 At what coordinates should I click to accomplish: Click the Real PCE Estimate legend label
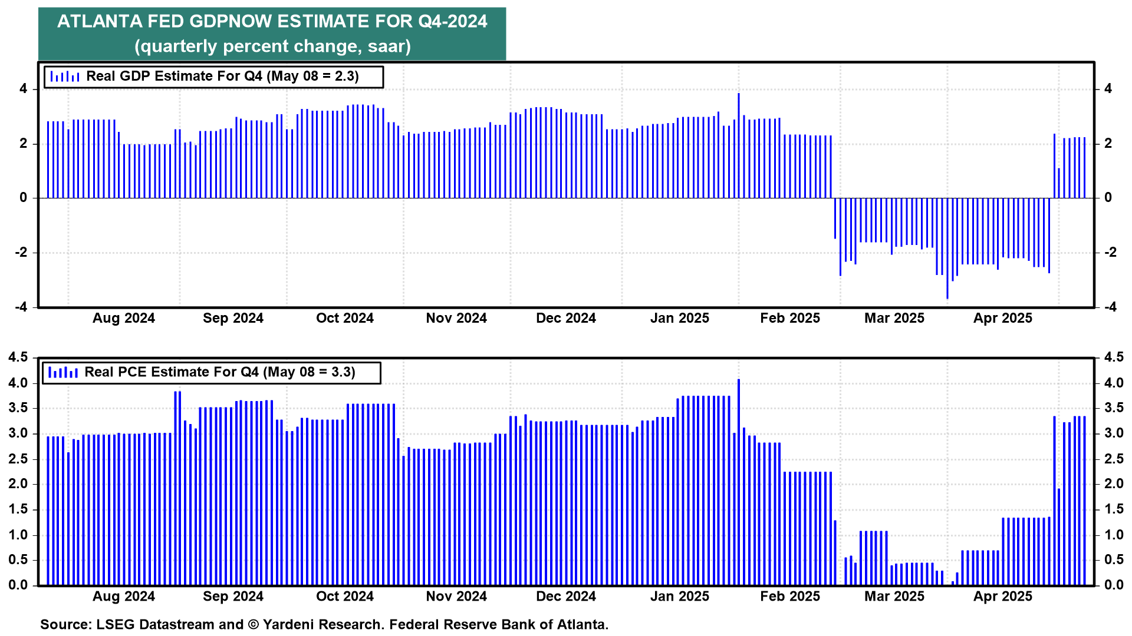[219, 372]
